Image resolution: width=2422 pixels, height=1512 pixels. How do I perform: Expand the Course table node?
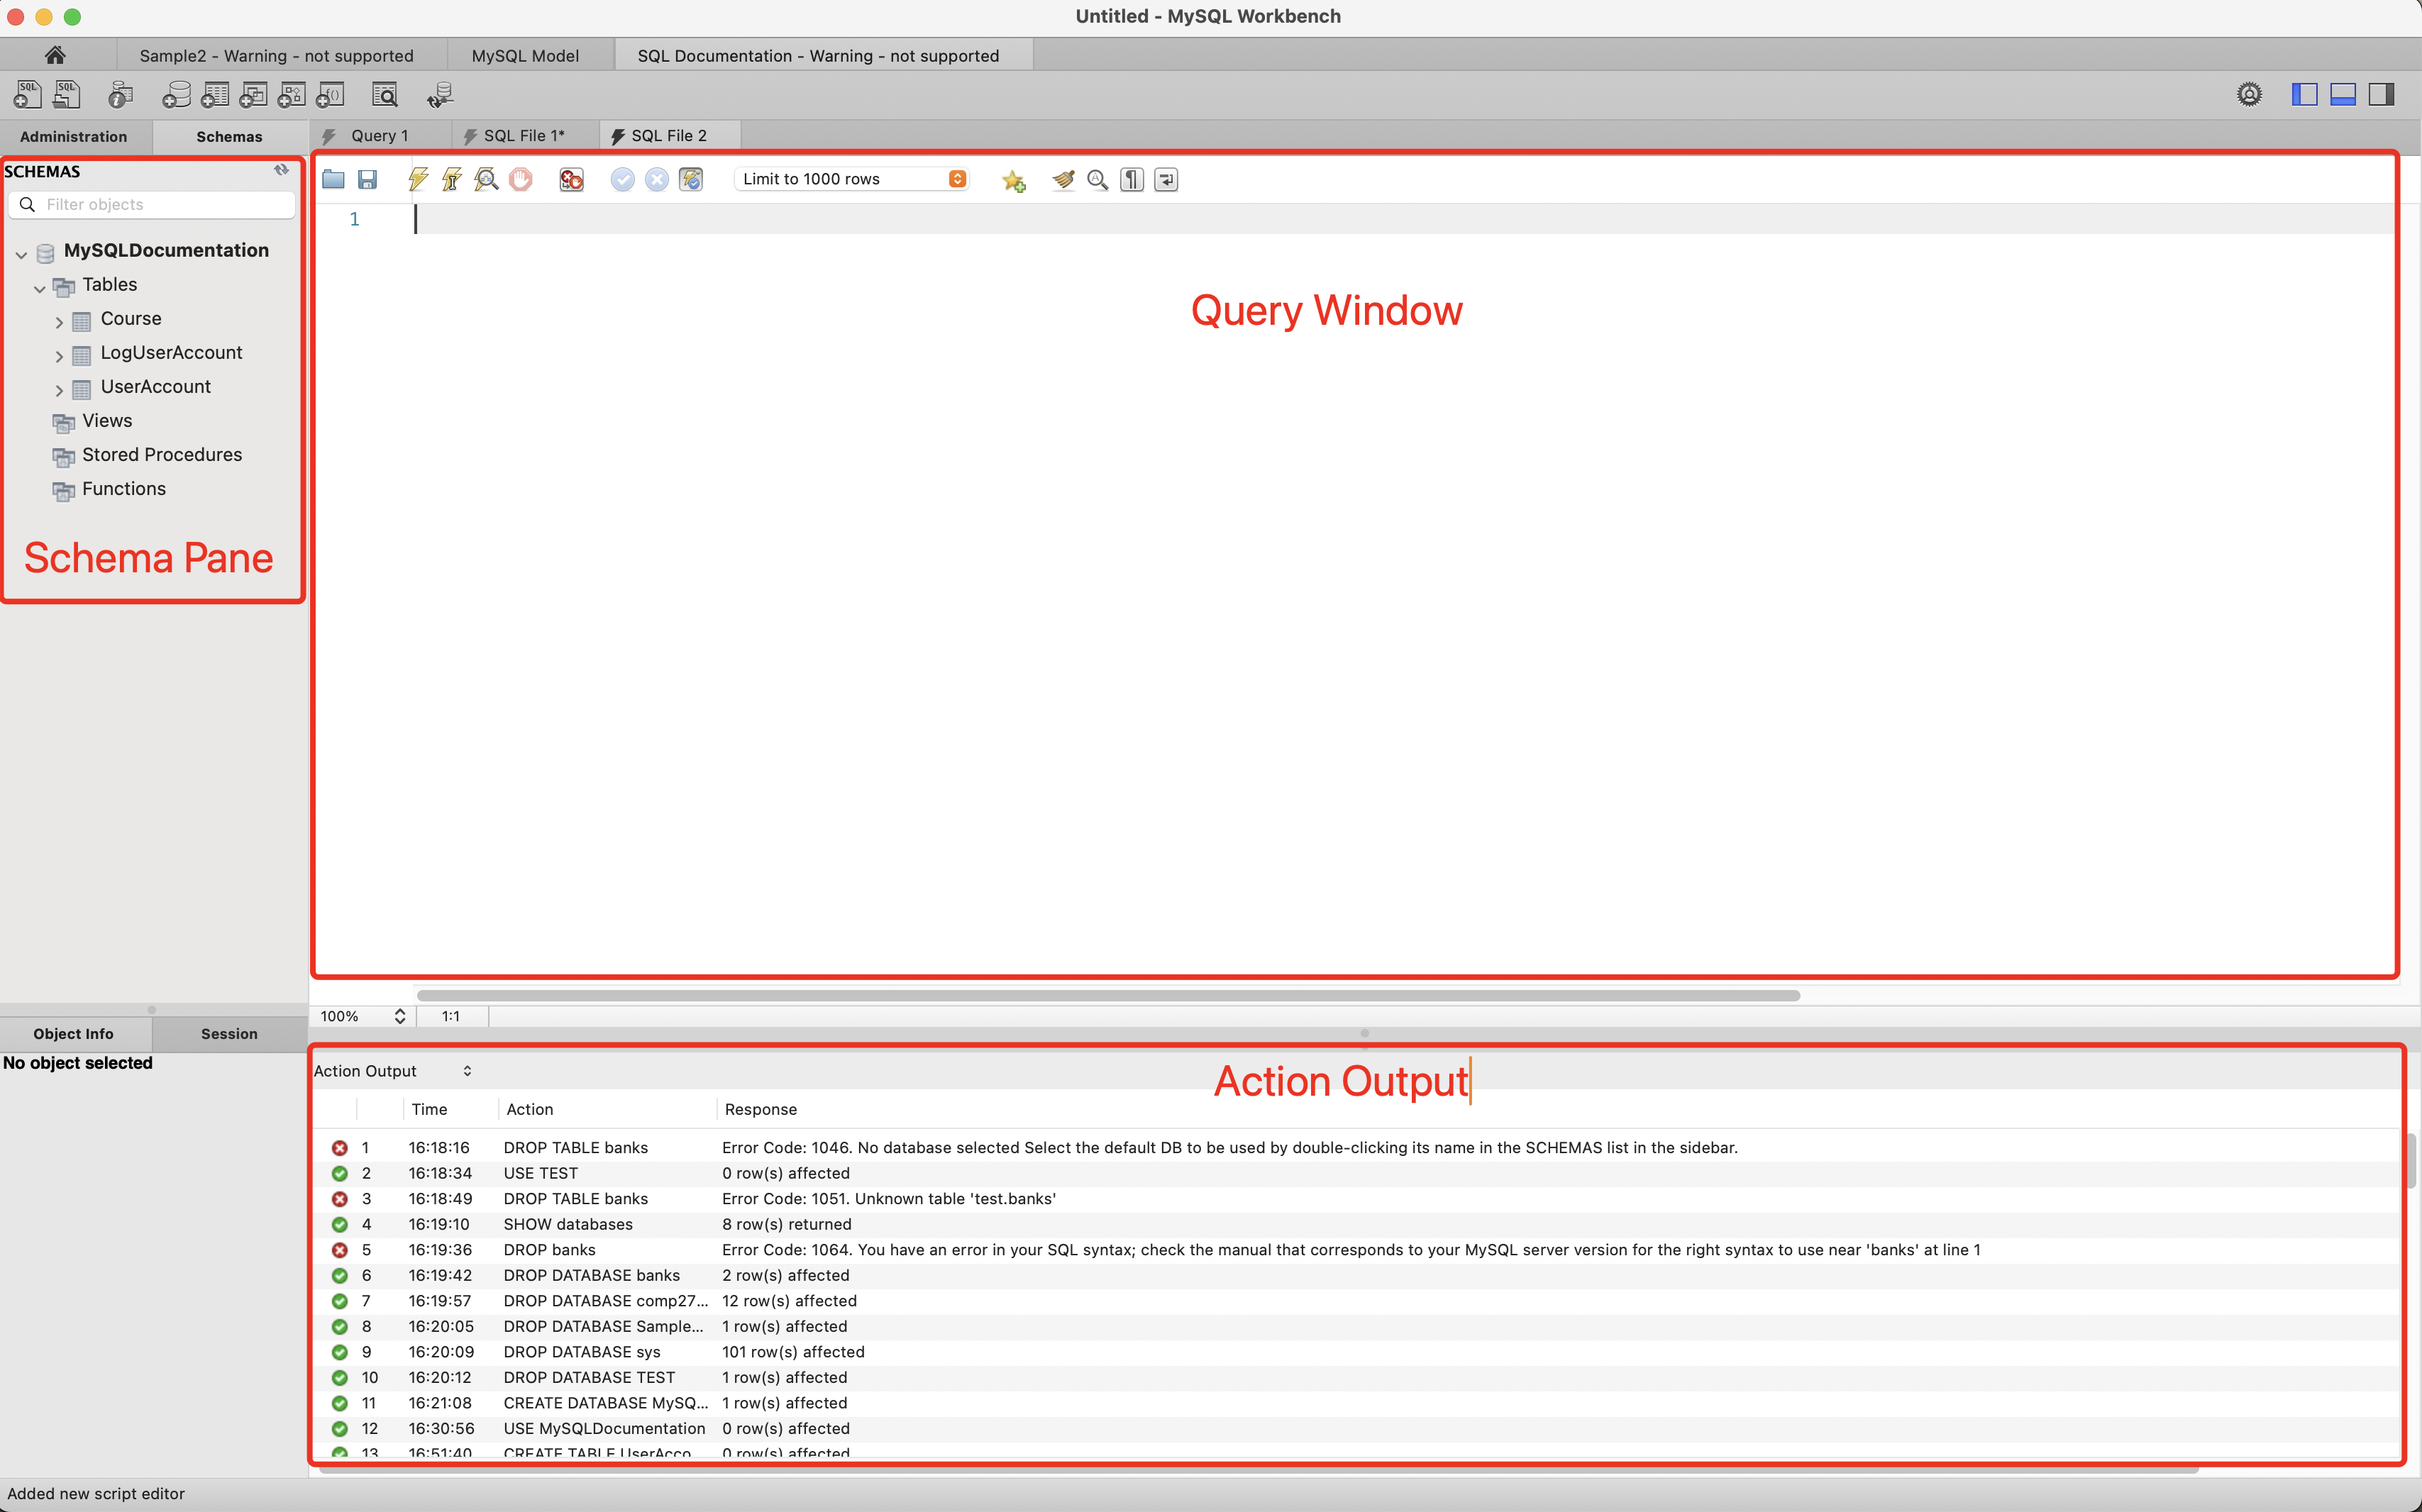59,322
